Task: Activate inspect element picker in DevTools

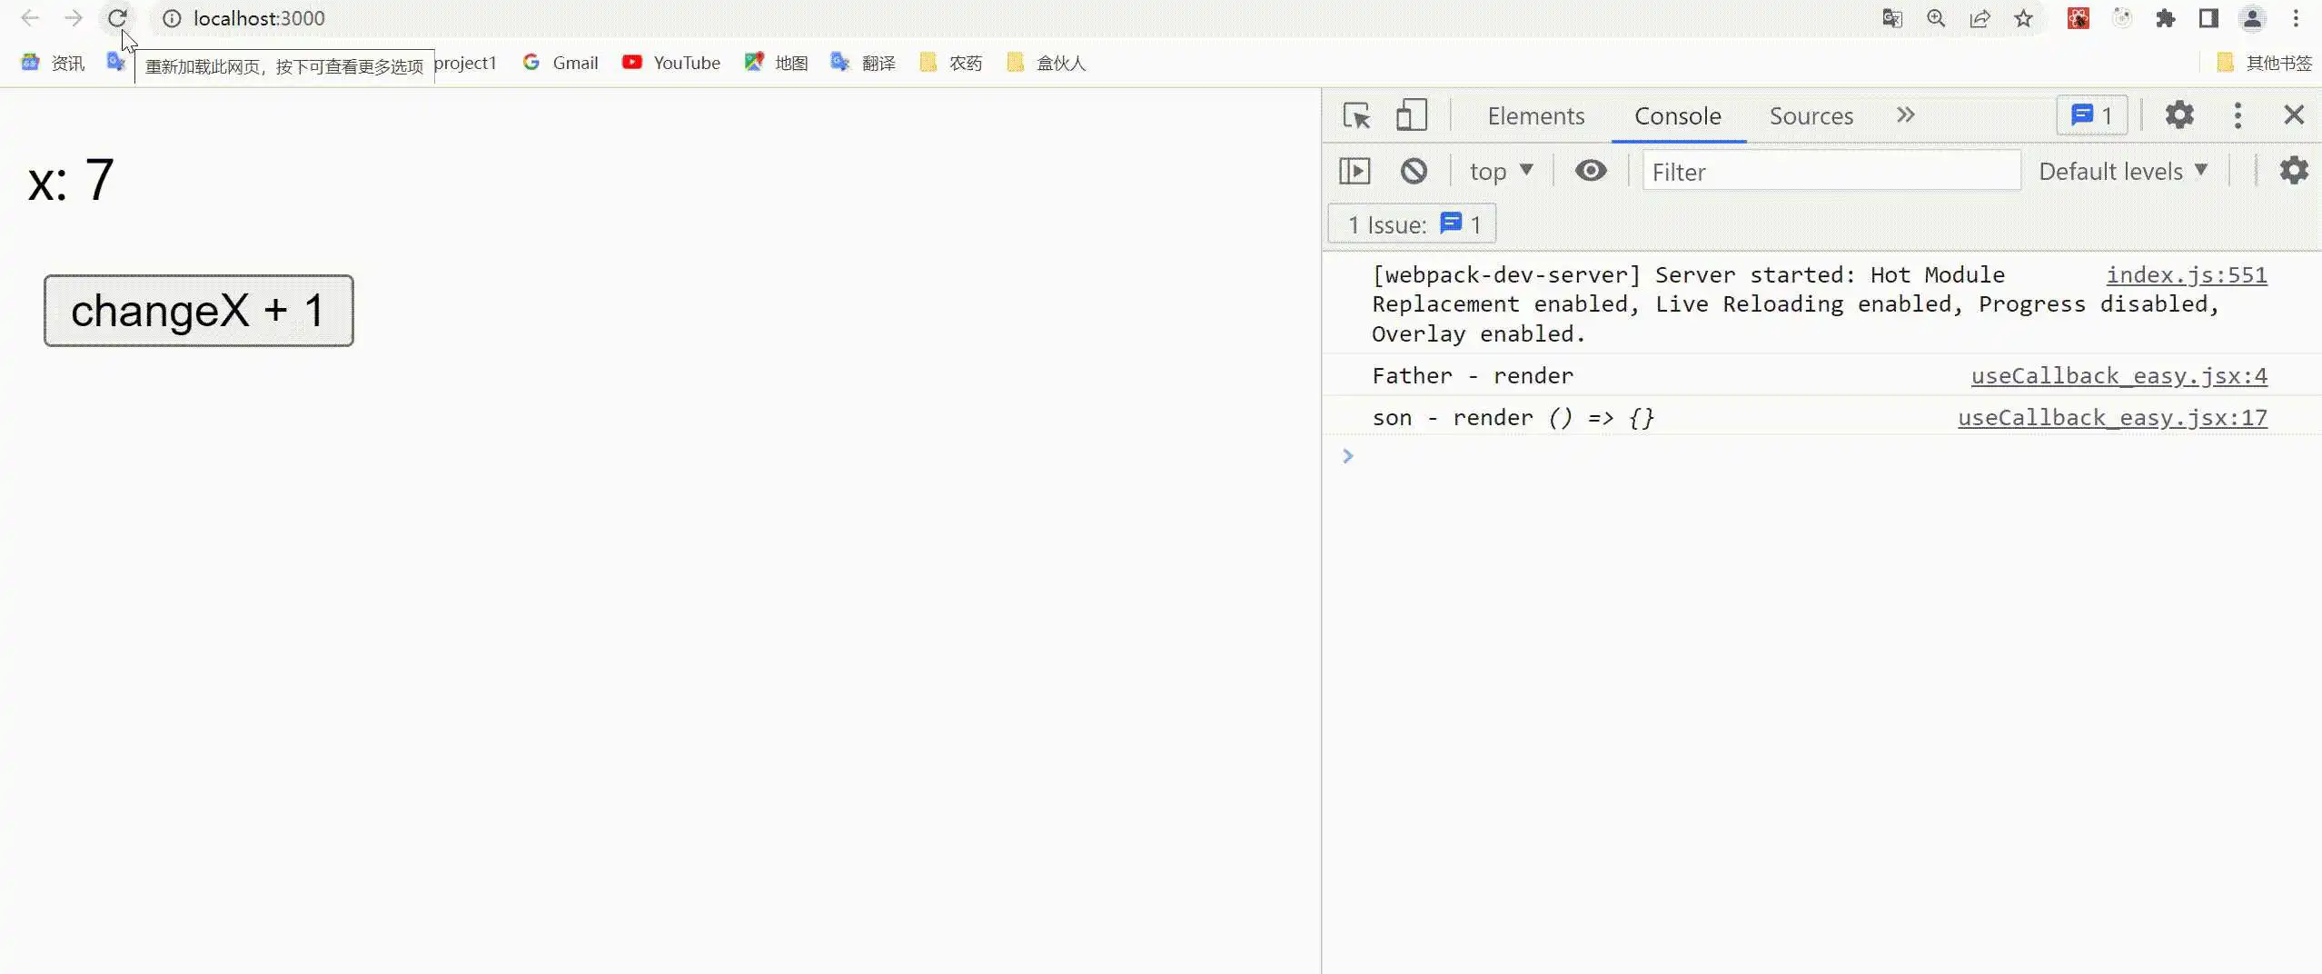Action: pyautogui.click(x=1357, y=115)
